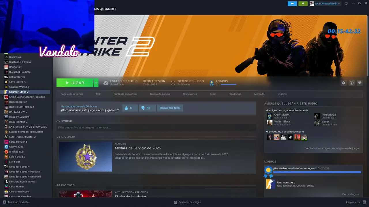Open the Mercado tab
This screenshot has width=369, height=207.
[x=259, y=94]
